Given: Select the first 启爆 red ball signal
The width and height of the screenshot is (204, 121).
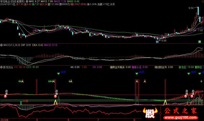Looking at the screenshot, I should coord(5,96).
